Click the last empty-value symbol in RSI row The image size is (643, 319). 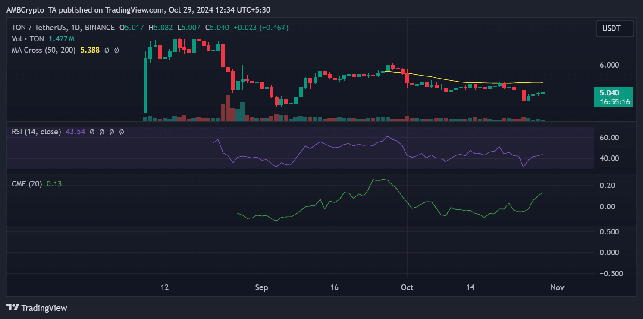tap(122, 132)
